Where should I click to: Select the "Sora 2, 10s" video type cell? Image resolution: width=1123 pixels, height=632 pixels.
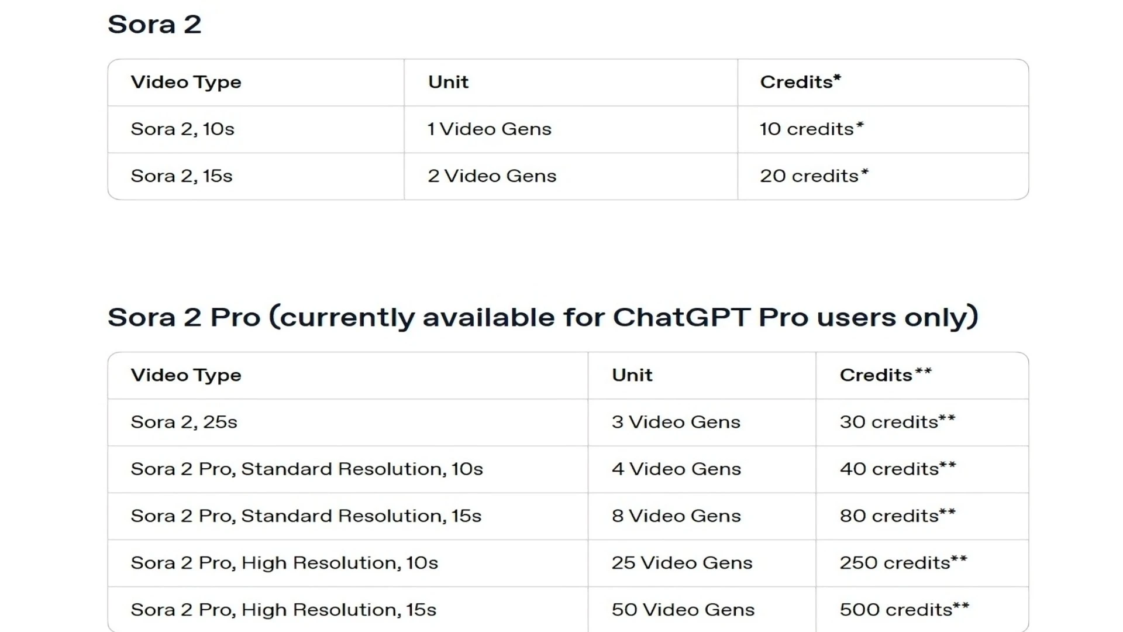coord(182,129)
